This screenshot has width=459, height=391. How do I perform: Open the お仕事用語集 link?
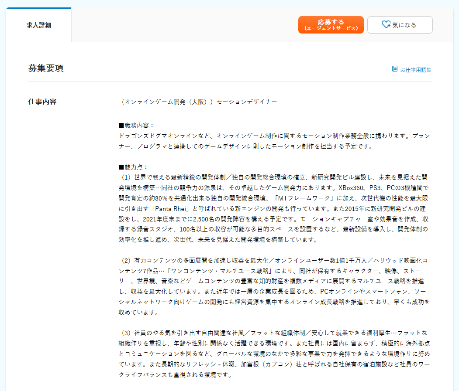tap(415, 70)
